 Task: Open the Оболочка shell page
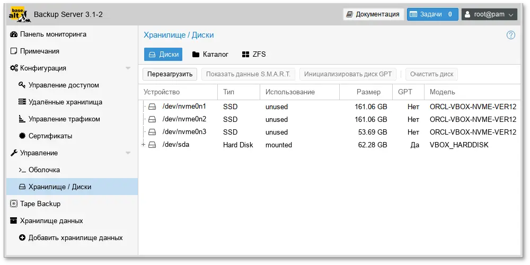pyautogui.click(x=72, y=170)
